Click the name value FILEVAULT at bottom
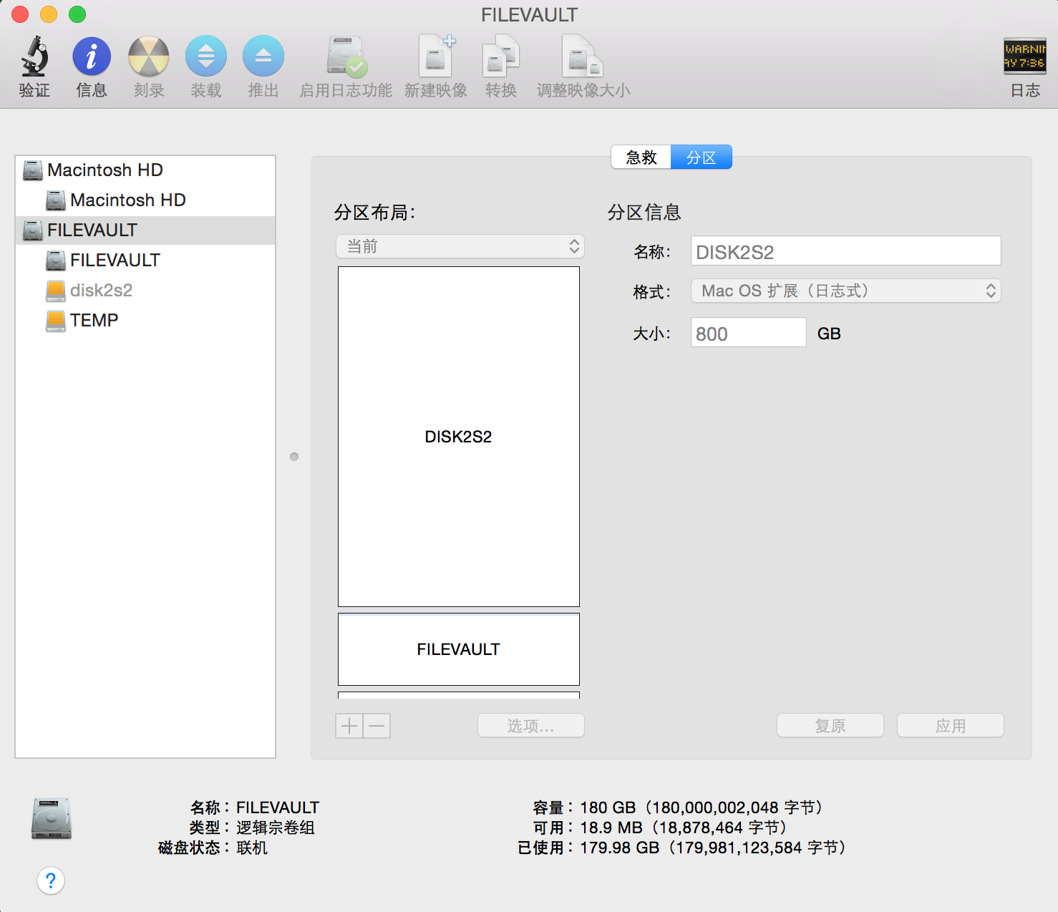 click(x=278, y=807)
